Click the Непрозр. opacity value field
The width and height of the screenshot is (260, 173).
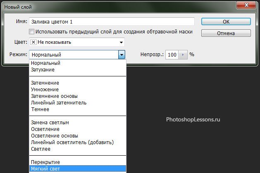172,55
